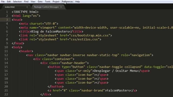Click line number 1 in gutter
This screenshot has width=173, height=97.
(7, 12)
